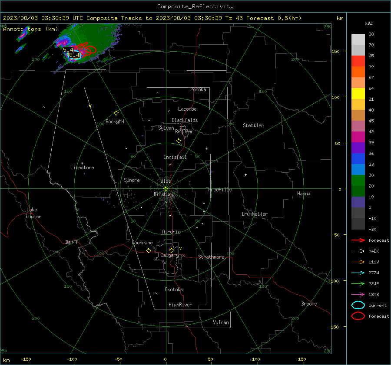The image size is (391, 365).
Task: Click the cyan 27ZW arrow legend icon
Action: pos(358,273)
